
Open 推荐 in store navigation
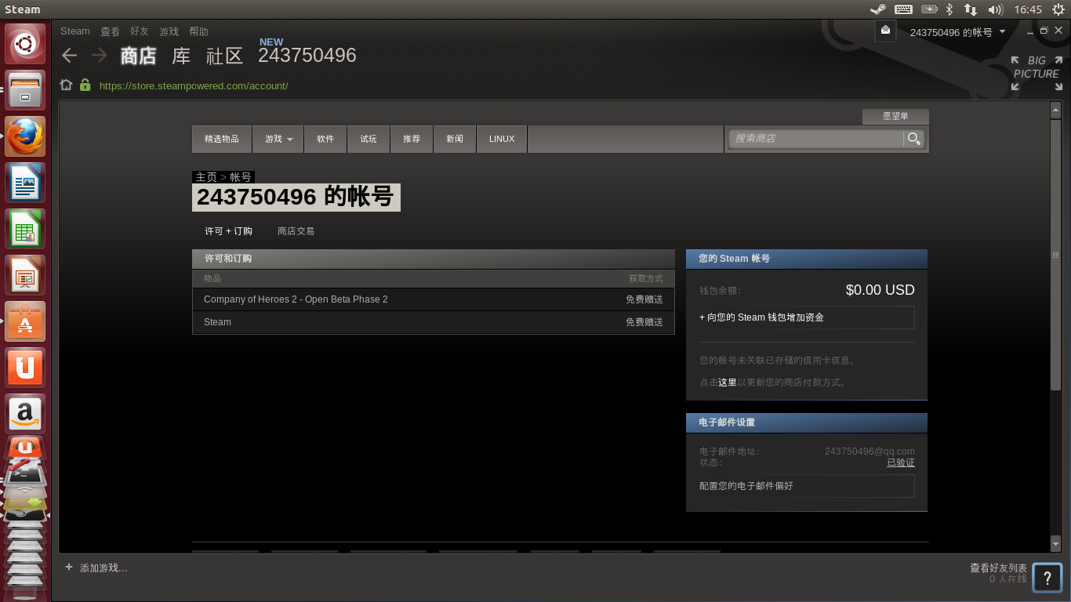pyautogui.click(x=412, y=139)
